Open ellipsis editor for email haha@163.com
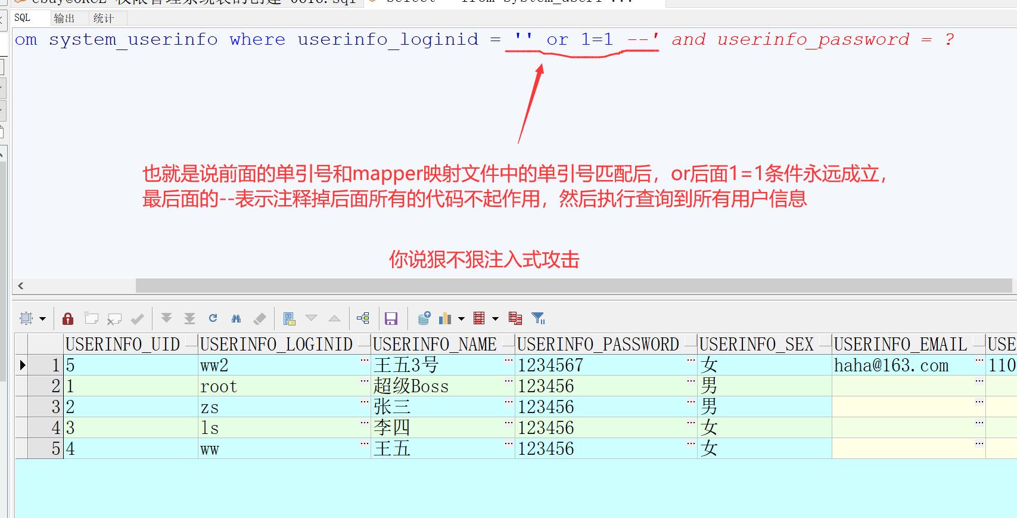This screenshot has width=1017, height=518. click(x=979, y=361)
